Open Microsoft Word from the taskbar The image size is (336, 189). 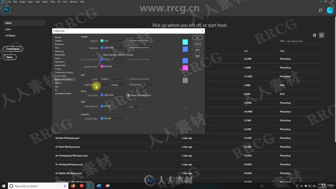tap(99, 186)
